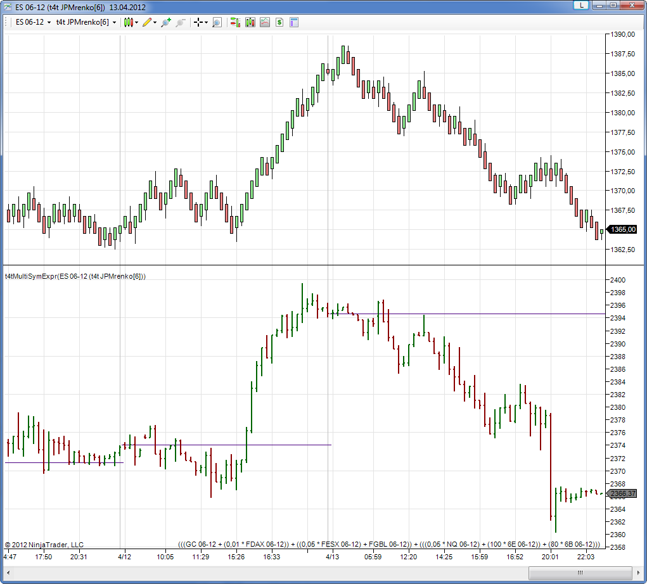Open the indicators chart icon
The image size is (647, 584).
click(265, 22)
